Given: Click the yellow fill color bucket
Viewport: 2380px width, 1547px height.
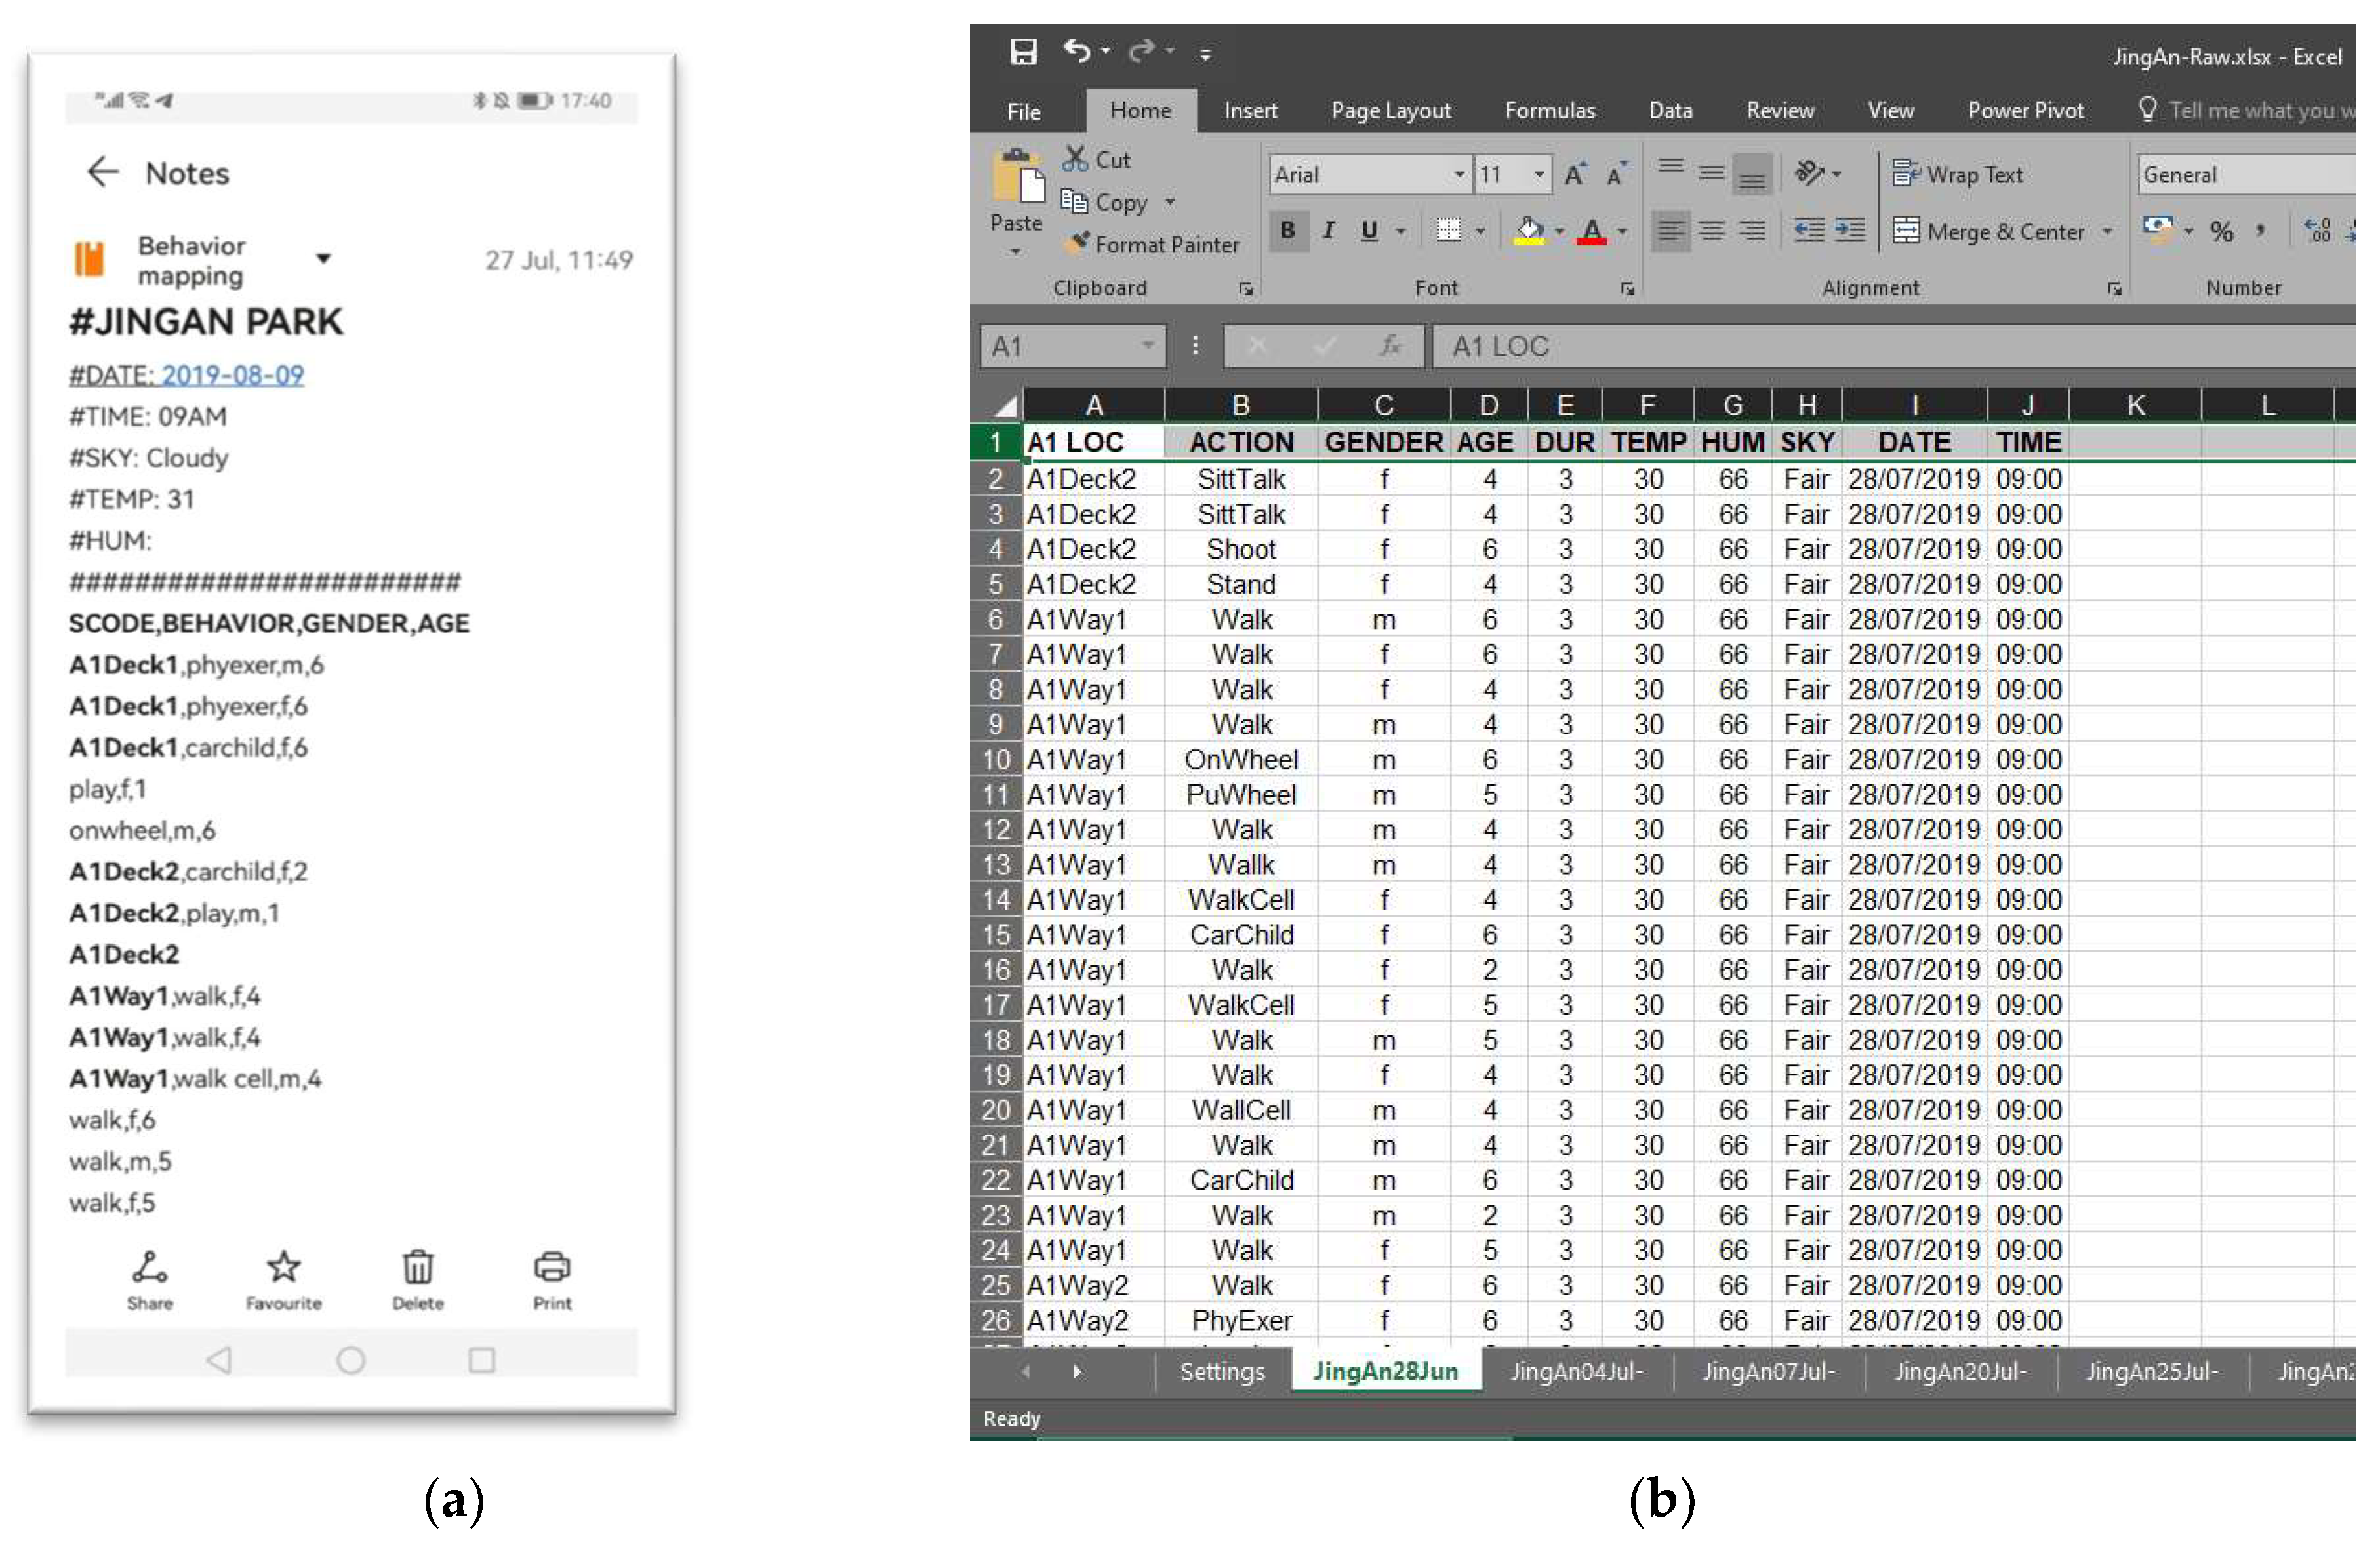Looking at the screenshot, I should [x=1529, y=231].
